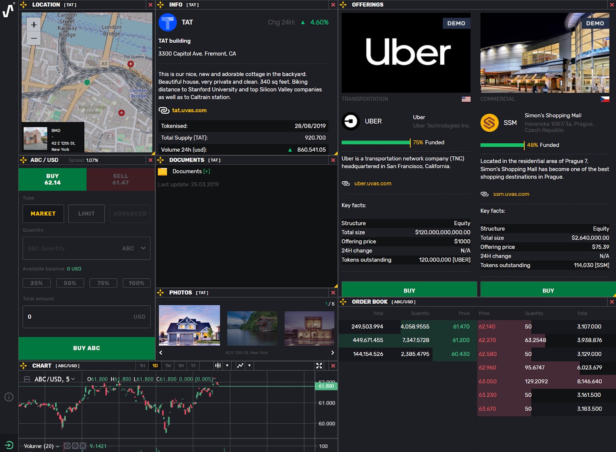Screen dimensions: 616x452
Task: Choose LIMIT order type
Action: [87, 214]
